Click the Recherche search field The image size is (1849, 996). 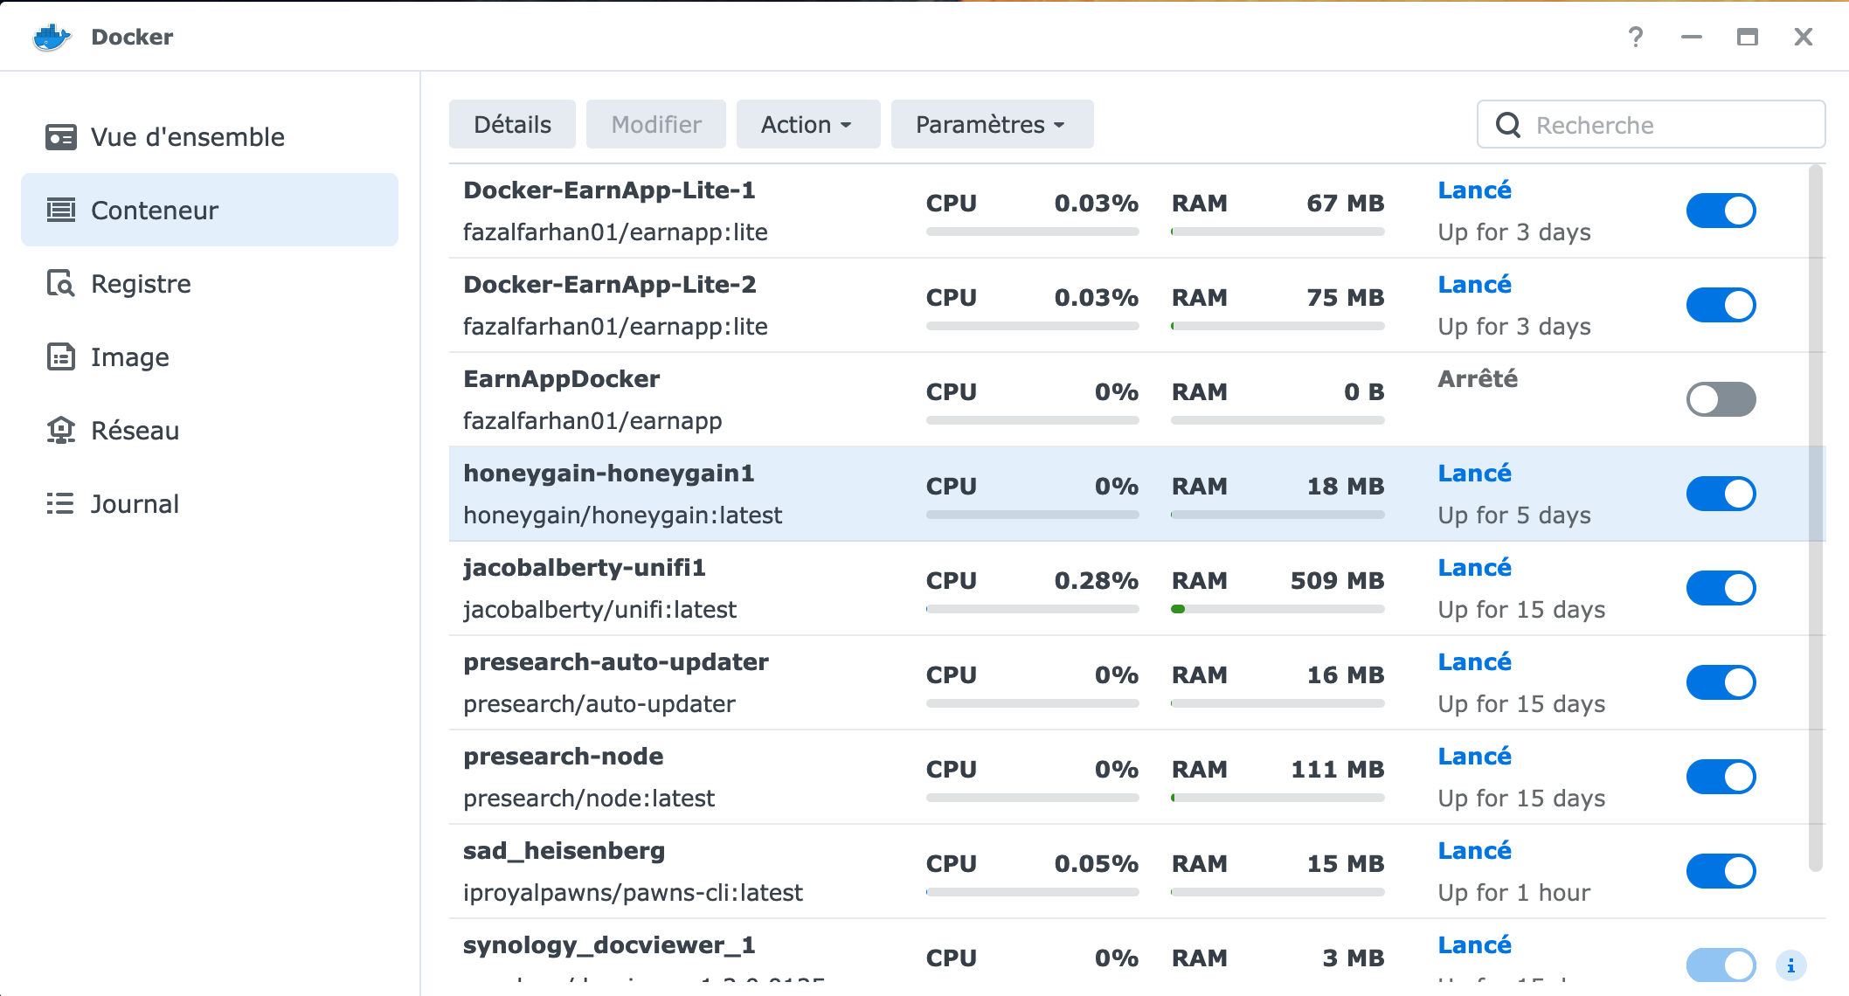point(1651,125)
